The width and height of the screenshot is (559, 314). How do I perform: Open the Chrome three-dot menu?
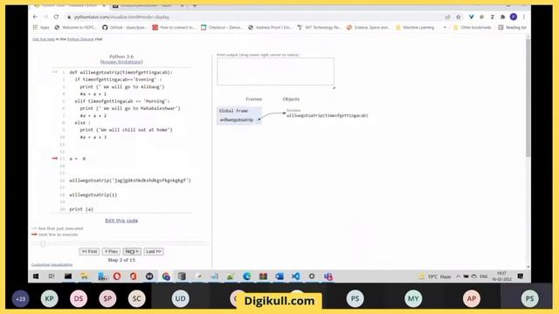click(524, 17)
